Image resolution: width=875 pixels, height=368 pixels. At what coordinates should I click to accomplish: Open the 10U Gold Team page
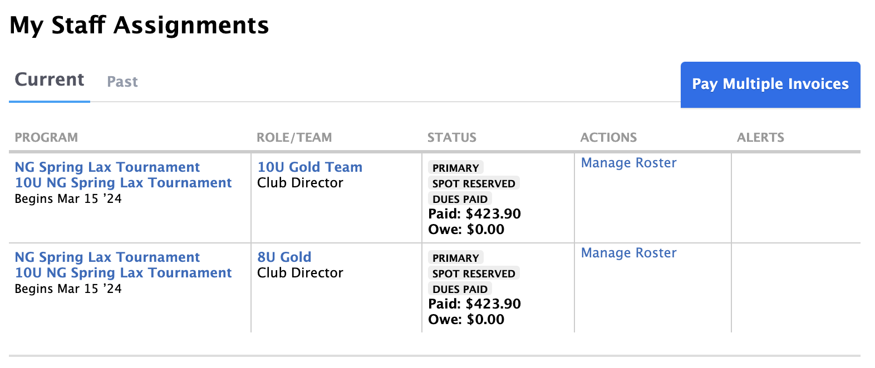(309, 167)
